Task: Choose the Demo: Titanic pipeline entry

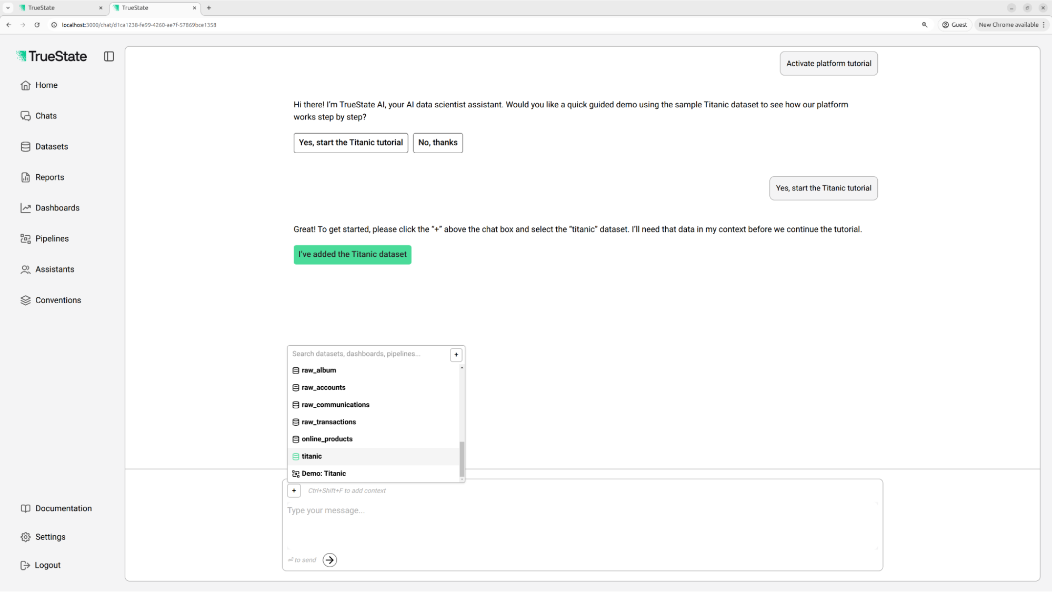Action: coord(323,474)
